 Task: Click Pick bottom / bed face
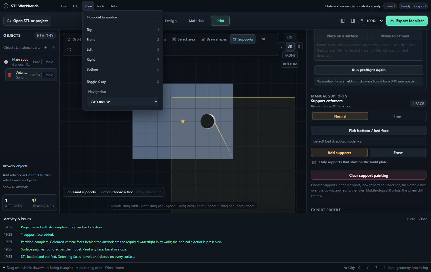tap(369, 131)
